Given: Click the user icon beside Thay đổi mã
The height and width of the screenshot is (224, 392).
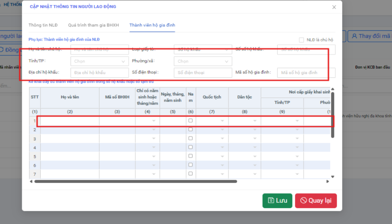Looking at the screenshot, I should [x=354, y=36].
